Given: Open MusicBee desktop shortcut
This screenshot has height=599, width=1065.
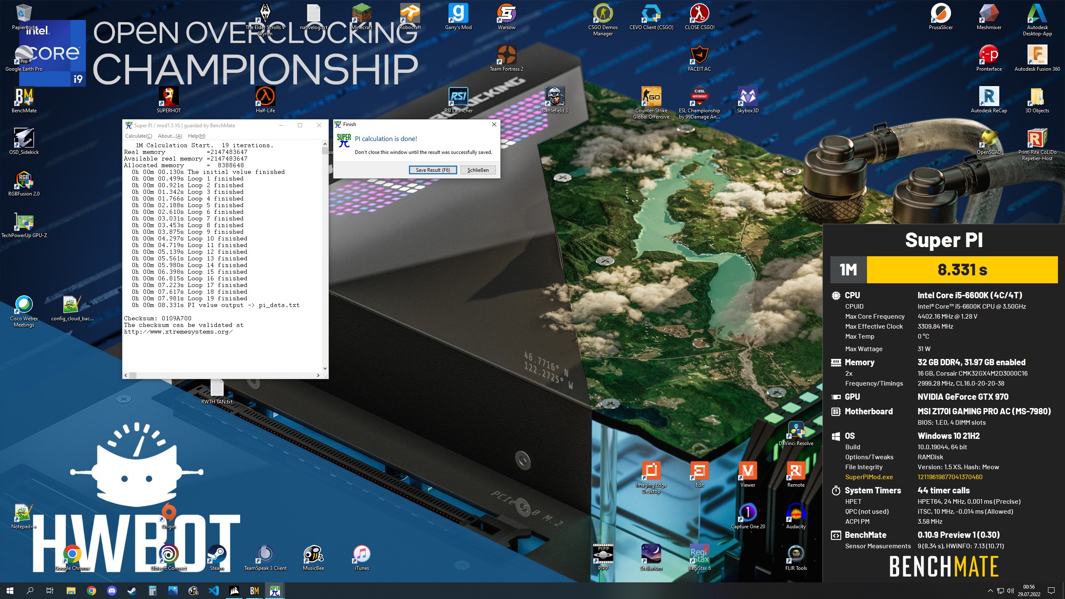Looking at the screenshot, I should coord(313,558).
